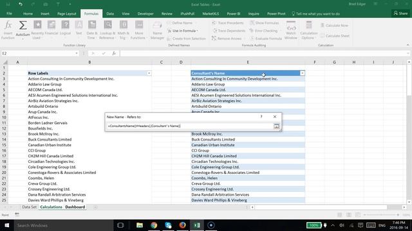Click Excel icon in taskbar
Viewport: 412px width, 231px height.
tap(197, 225)
